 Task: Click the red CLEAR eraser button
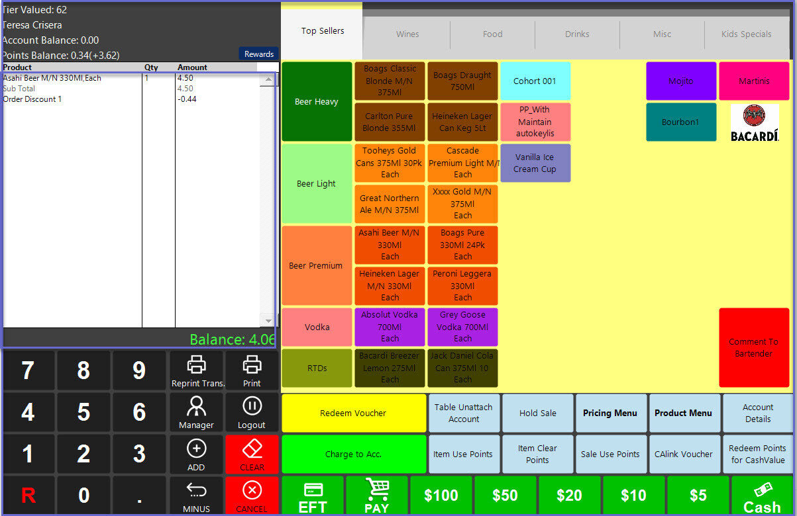pos(252,454)
